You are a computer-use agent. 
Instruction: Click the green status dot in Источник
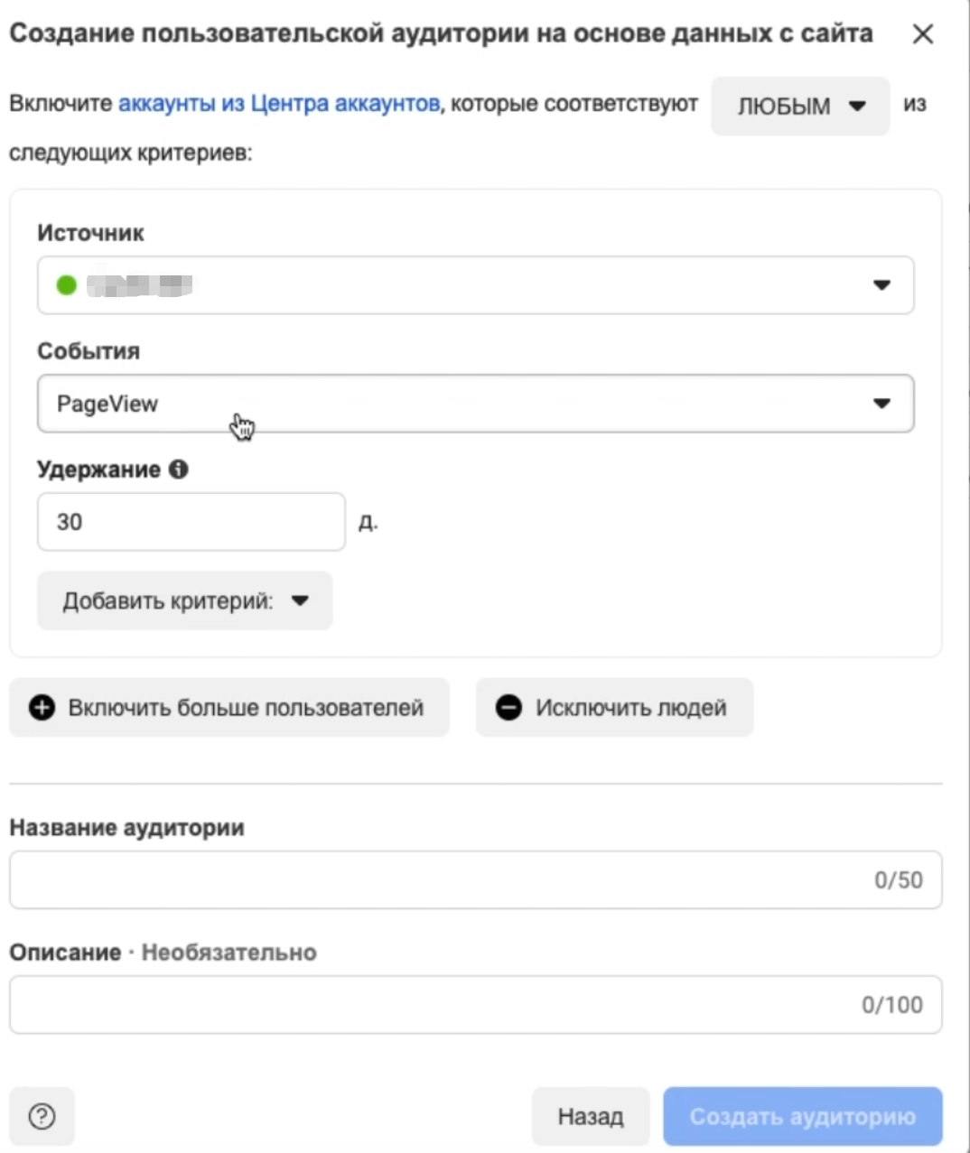[x=67, y=285]
